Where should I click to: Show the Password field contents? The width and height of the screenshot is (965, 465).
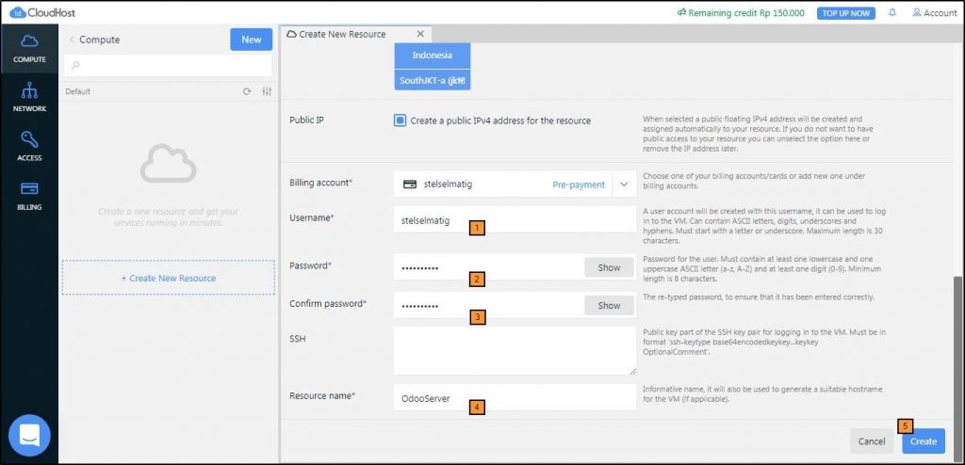point(609,268)
